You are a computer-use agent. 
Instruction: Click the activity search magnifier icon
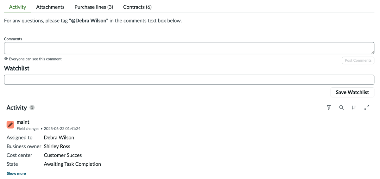(x=341, y=108)
